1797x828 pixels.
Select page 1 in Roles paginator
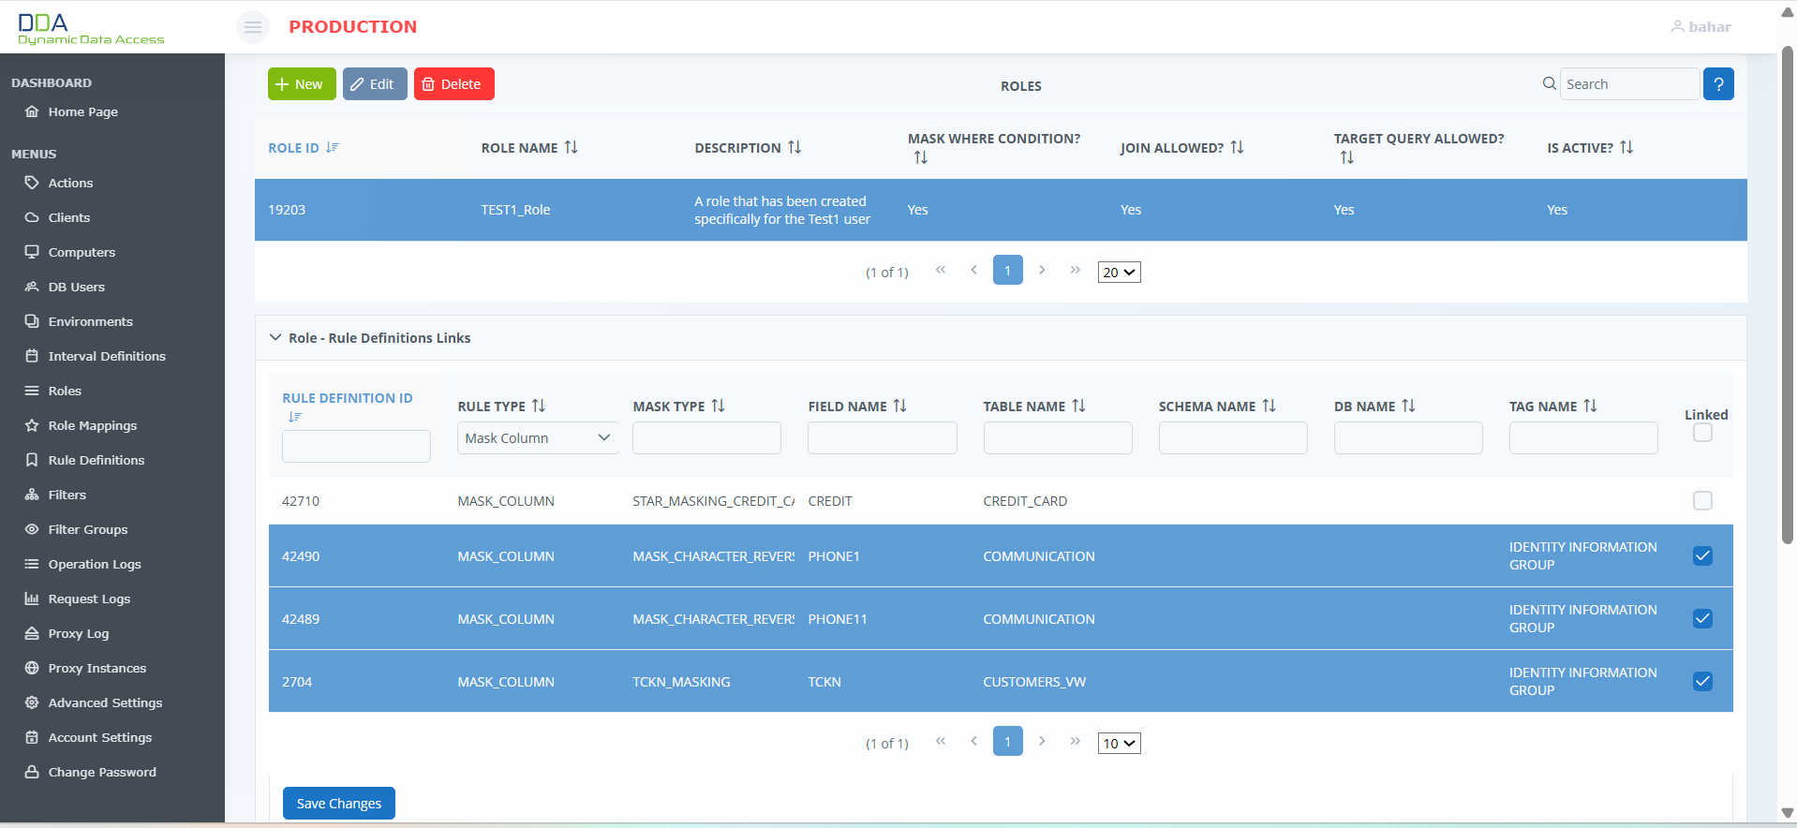pos(1008,270)
